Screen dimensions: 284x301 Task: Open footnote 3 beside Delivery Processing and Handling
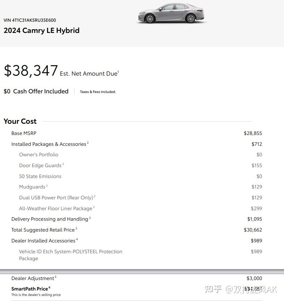pos(90,218)
